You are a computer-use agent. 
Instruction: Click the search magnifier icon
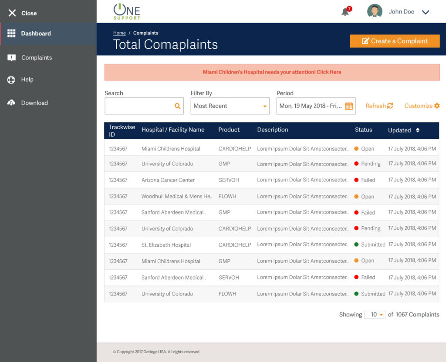[178, 106]
